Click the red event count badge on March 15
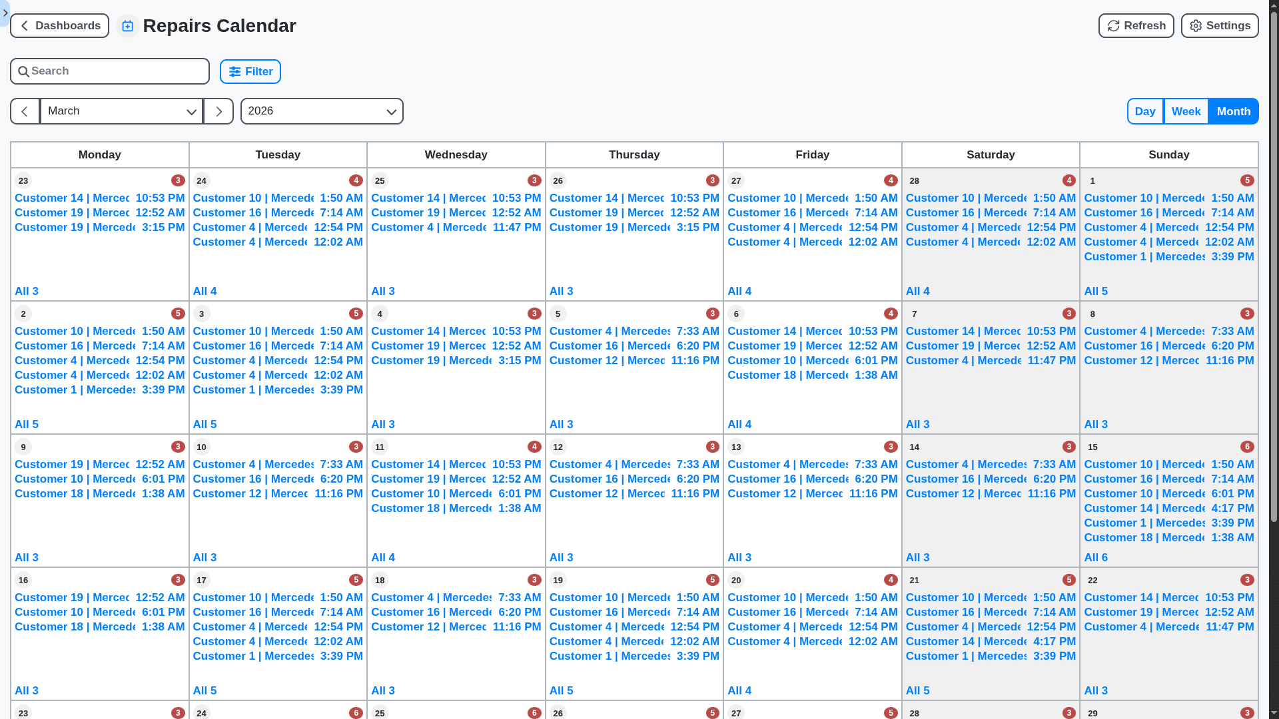The width and height of the screenshot is (1279, 719). click(1246, 447)
